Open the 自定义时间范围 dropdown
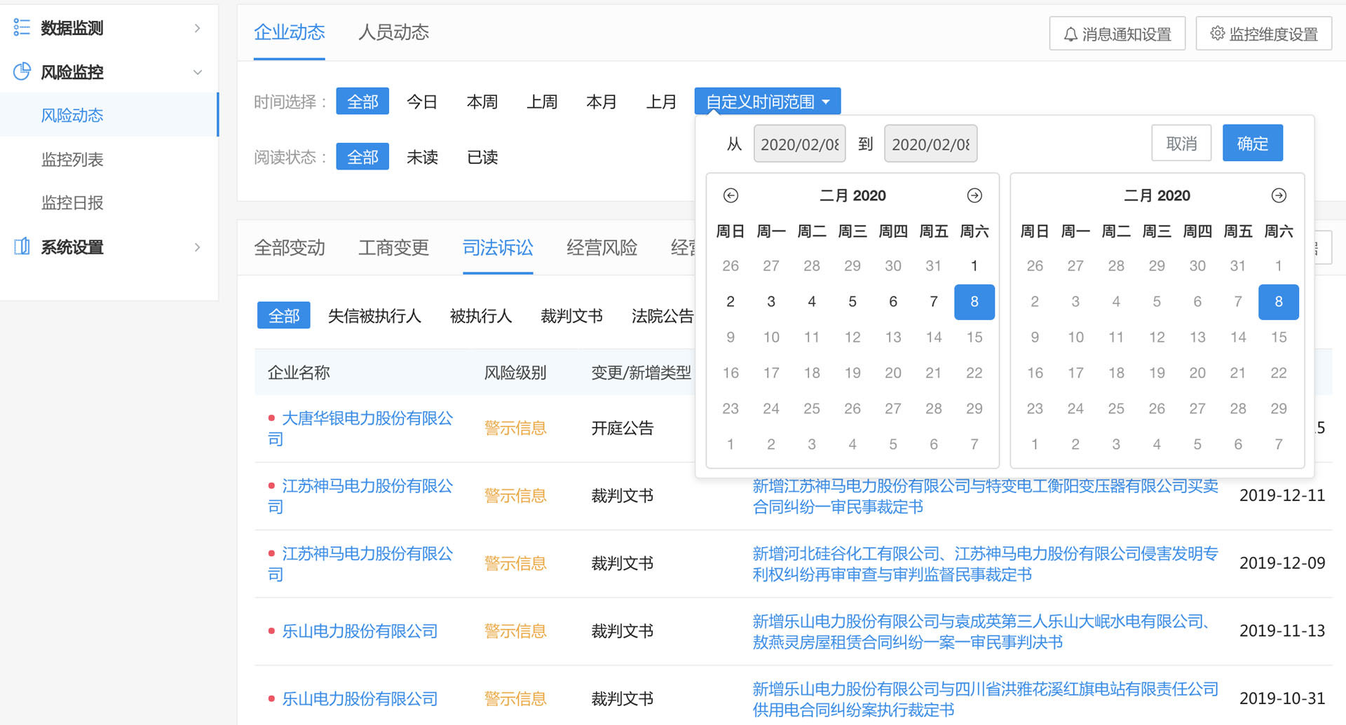1346x725 pixels. (767, 102)
